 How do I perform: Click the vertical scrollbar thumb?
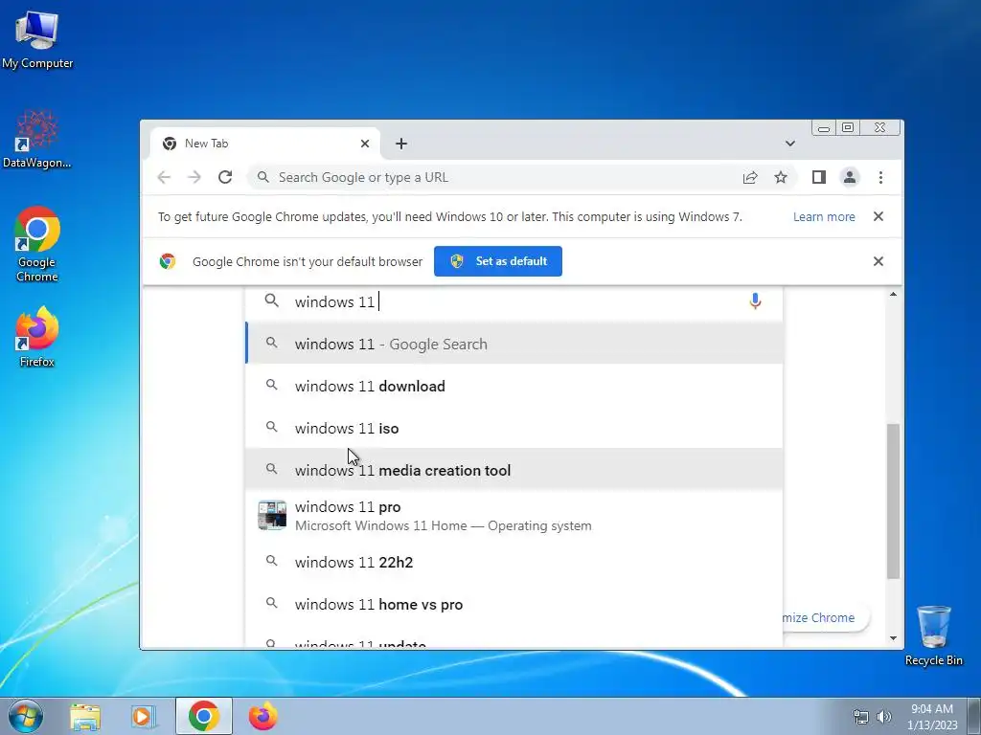(893, 501)
